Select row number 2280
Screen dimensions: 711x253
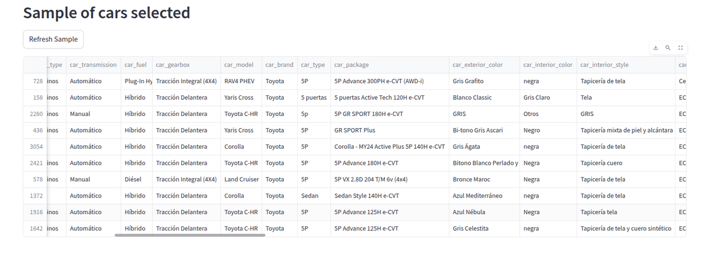click(36, 114)
